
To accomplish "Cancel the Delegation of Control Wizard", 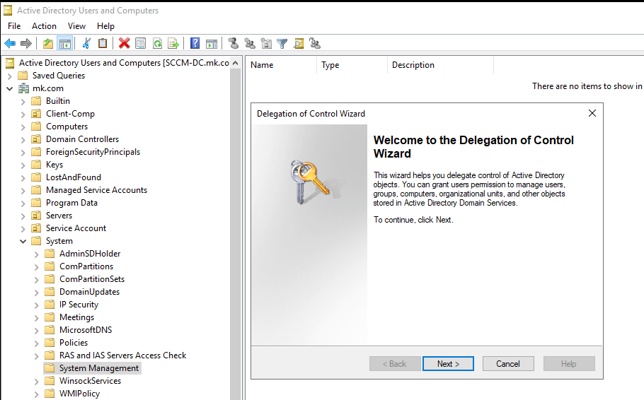I will coord(507,364).
